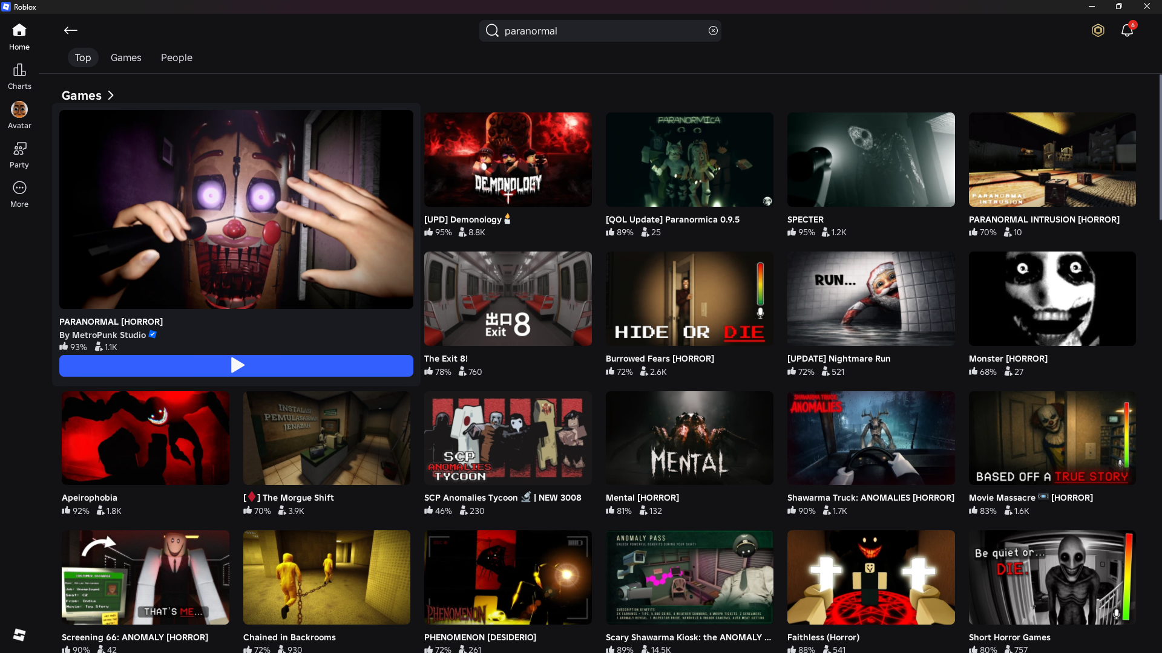Open the Games section heading
The image size is (1162, 653).
tap(82, 96)
